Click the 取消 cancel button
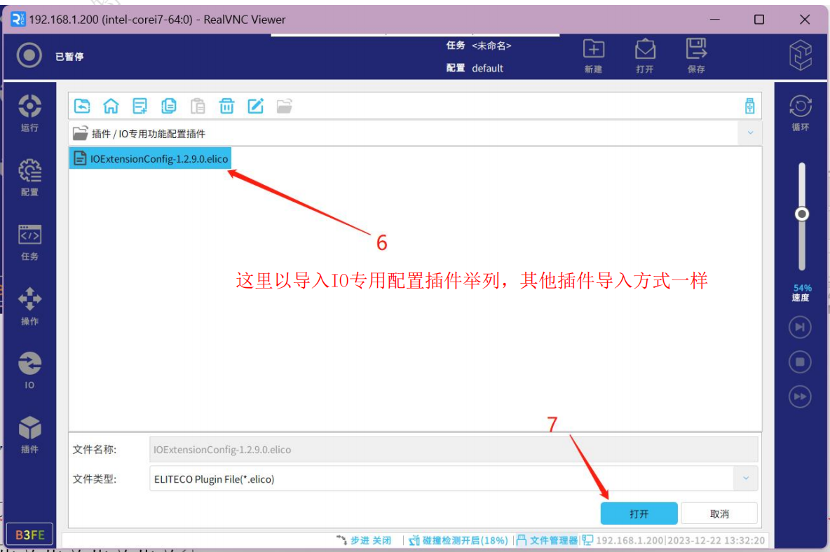Screen dimensions: 830x552 click(719, 513)
